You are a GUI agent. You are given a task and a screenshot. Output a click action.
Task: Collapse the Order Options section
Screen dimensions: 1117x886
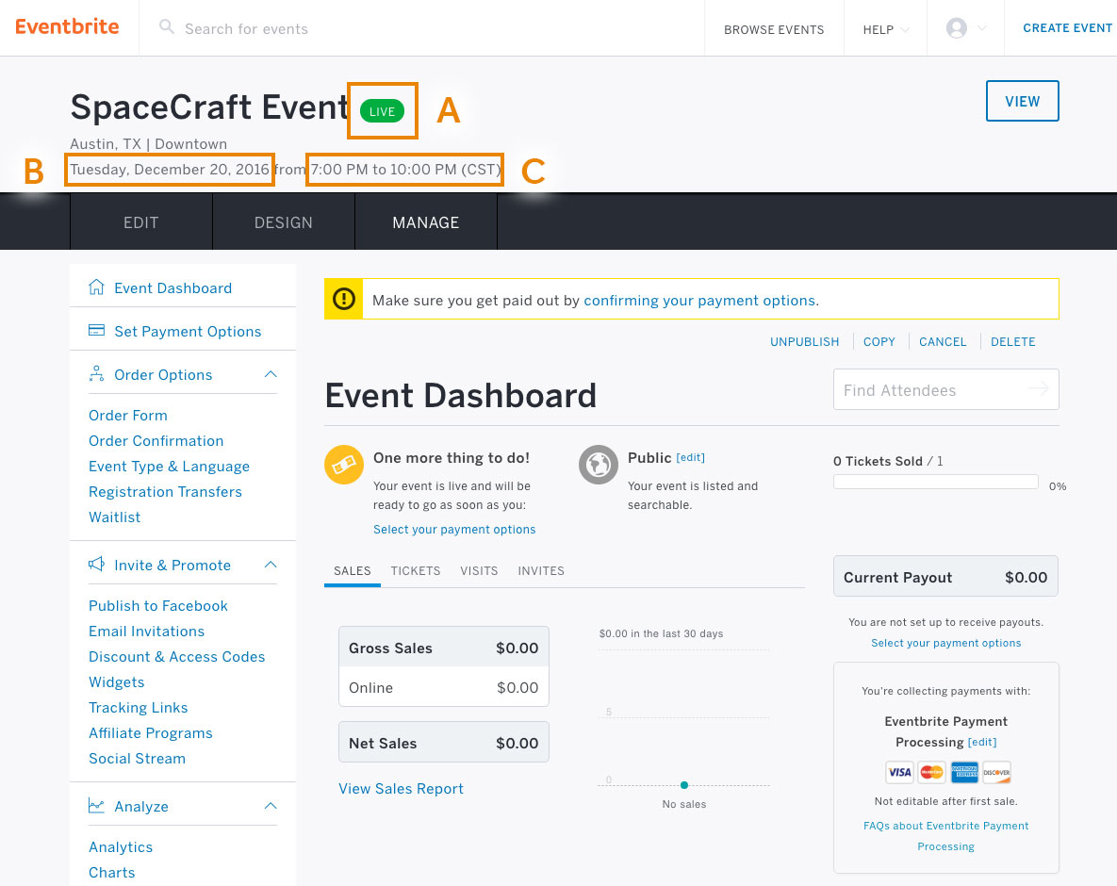[271, 374]
